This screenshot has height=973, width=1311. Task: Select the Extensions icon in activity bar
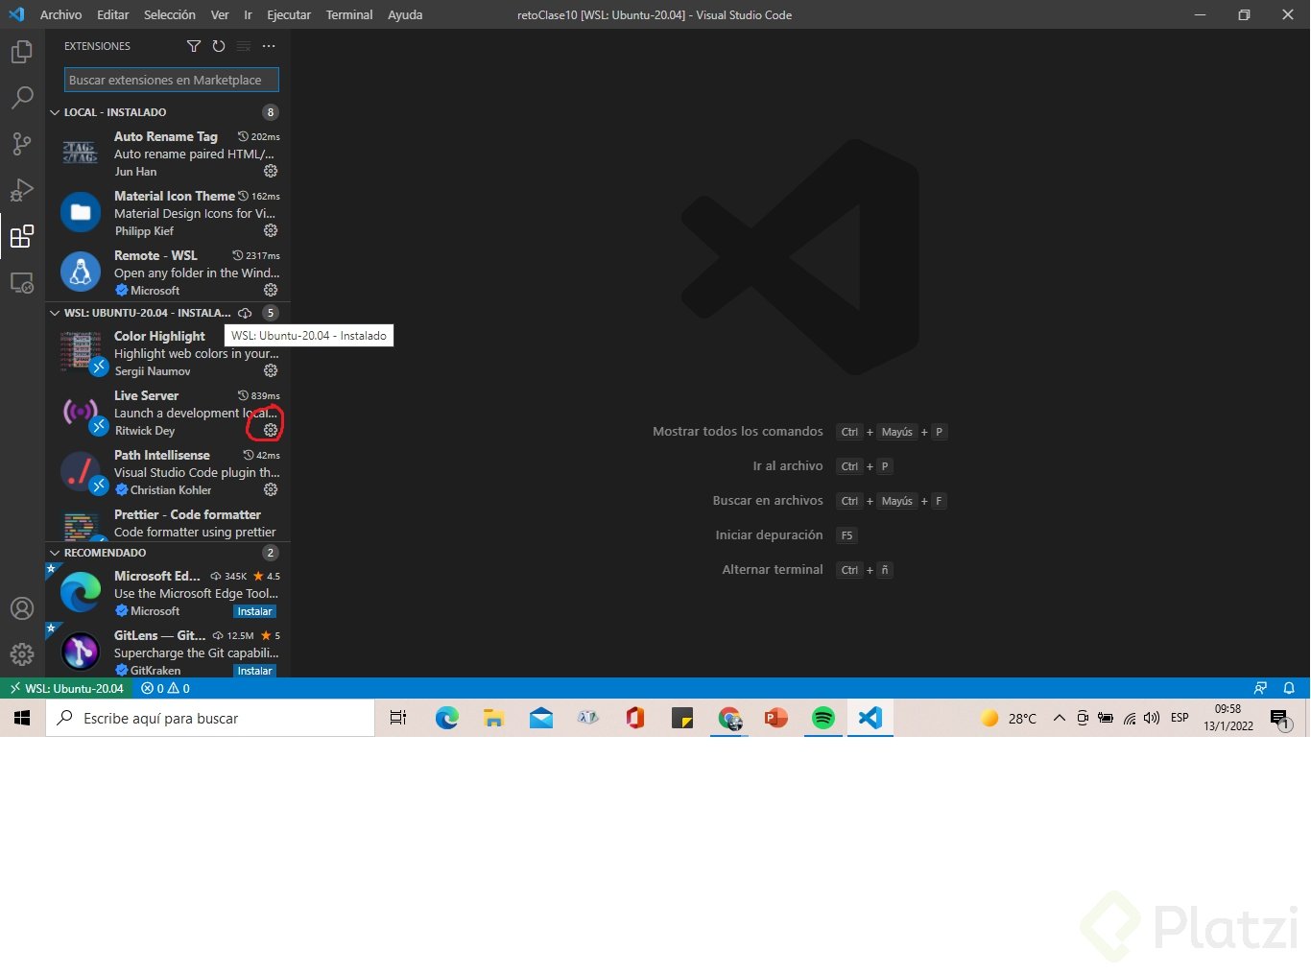[22, 236]
